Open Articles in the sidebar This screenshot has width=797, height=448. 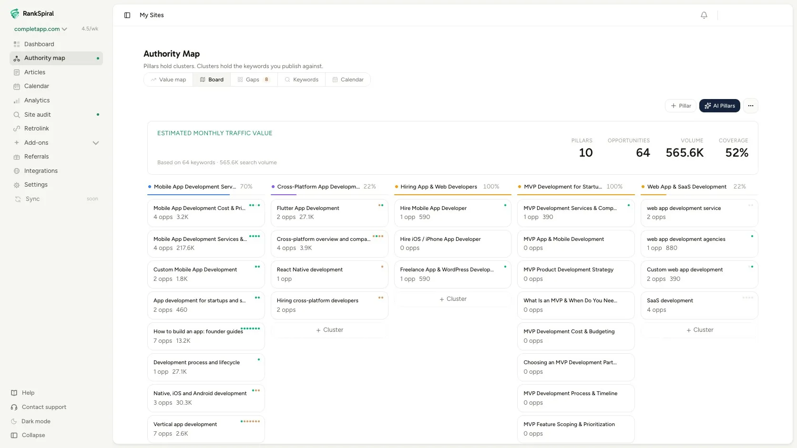click(56, 72)
